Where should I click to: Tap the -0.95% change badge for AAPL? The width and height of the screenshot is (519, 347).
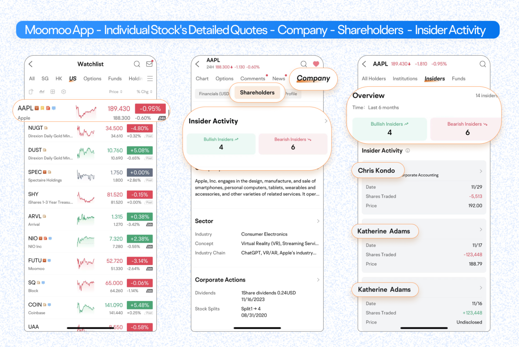(150, 109)
